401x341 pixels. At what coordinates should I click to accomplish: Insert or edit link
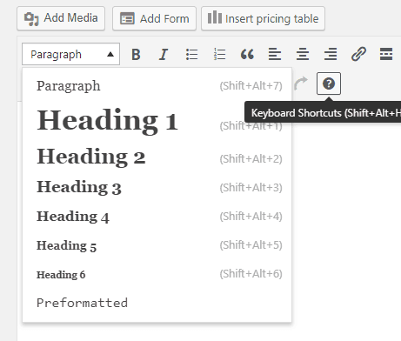(x=358, y=54)
